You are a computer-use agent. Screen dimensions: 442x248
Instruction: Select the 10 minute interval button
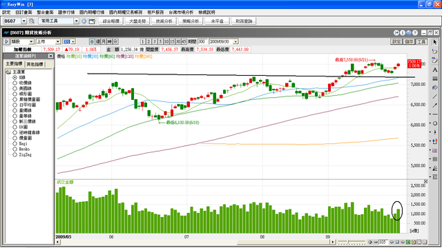pos(166,41)
